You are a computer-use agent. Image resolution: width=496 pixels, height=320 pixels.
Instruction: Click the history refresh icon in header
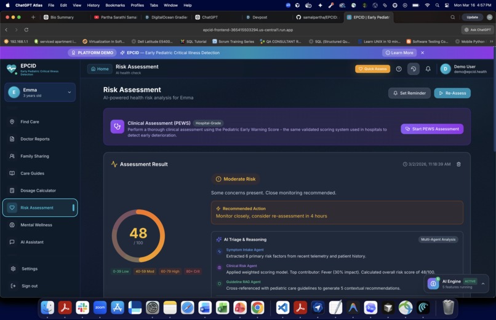(413, 69)
